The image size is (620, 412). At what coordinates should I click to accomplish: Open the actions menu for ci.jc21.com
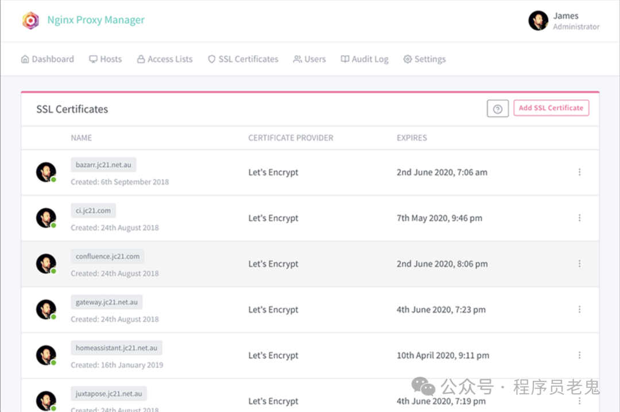pos(579,218)
